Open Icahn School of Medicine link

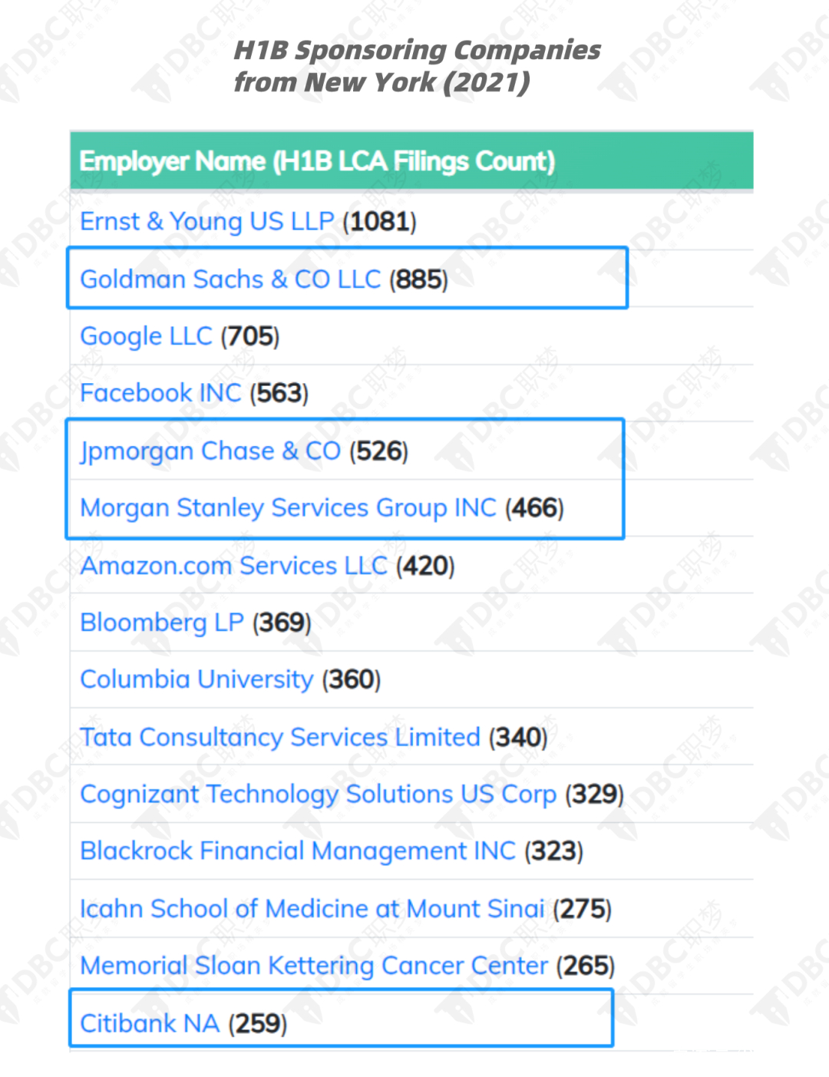point(312,909)
